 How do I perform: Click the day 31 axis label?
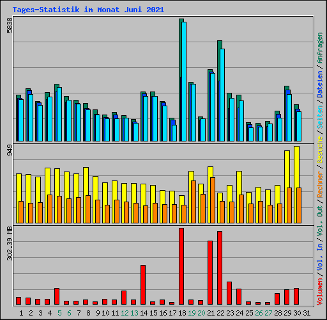point(307,313)
